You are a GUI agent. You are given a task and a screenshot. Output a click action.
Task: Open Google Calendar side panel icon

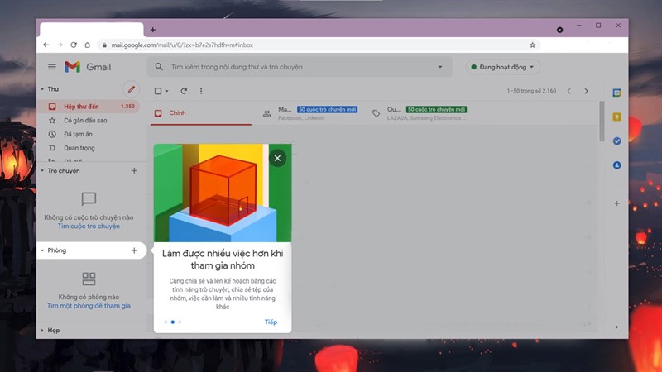616,93
